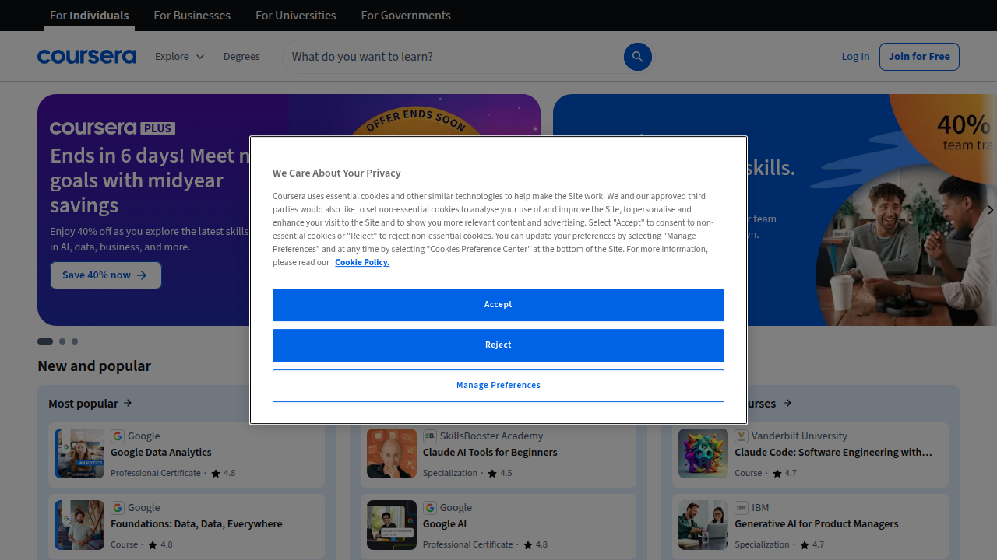
Task: Select the third carousel indicator dot
Action: click(75, 341)
